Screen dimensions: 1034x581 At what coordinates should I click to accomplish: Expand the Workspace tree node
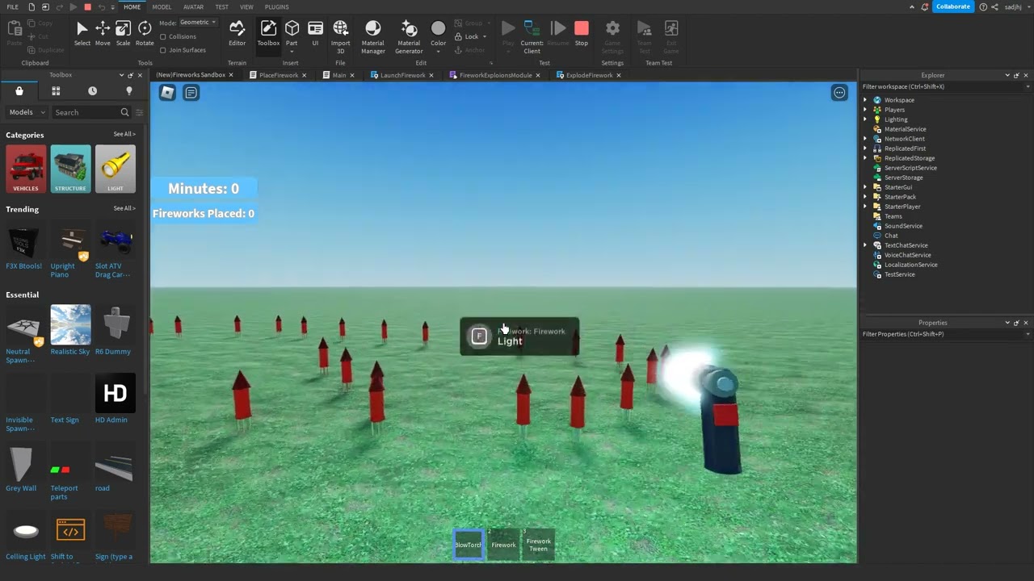click(x=865, y=100)
